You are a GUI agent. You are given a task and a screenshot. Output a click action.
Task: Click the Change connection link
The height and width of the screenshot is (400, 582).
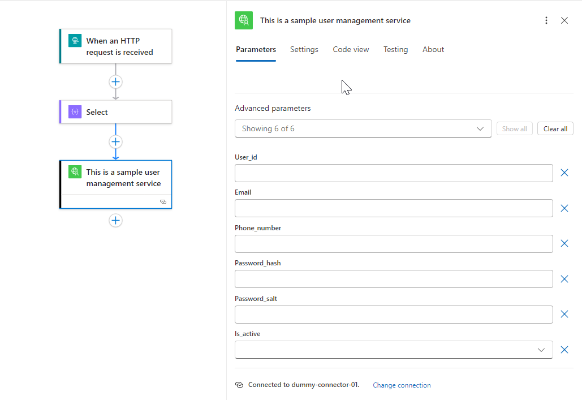tap(402, 385)
